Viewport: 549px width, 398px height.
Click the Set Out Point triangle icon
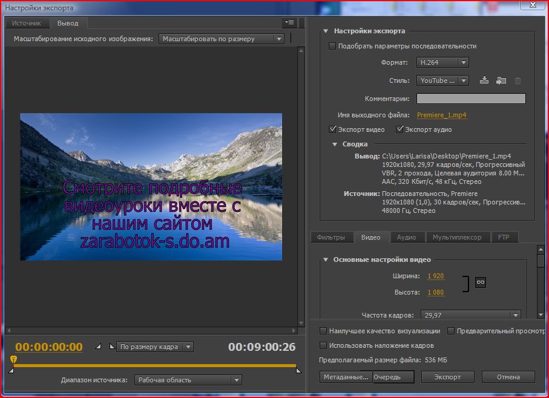111,347
